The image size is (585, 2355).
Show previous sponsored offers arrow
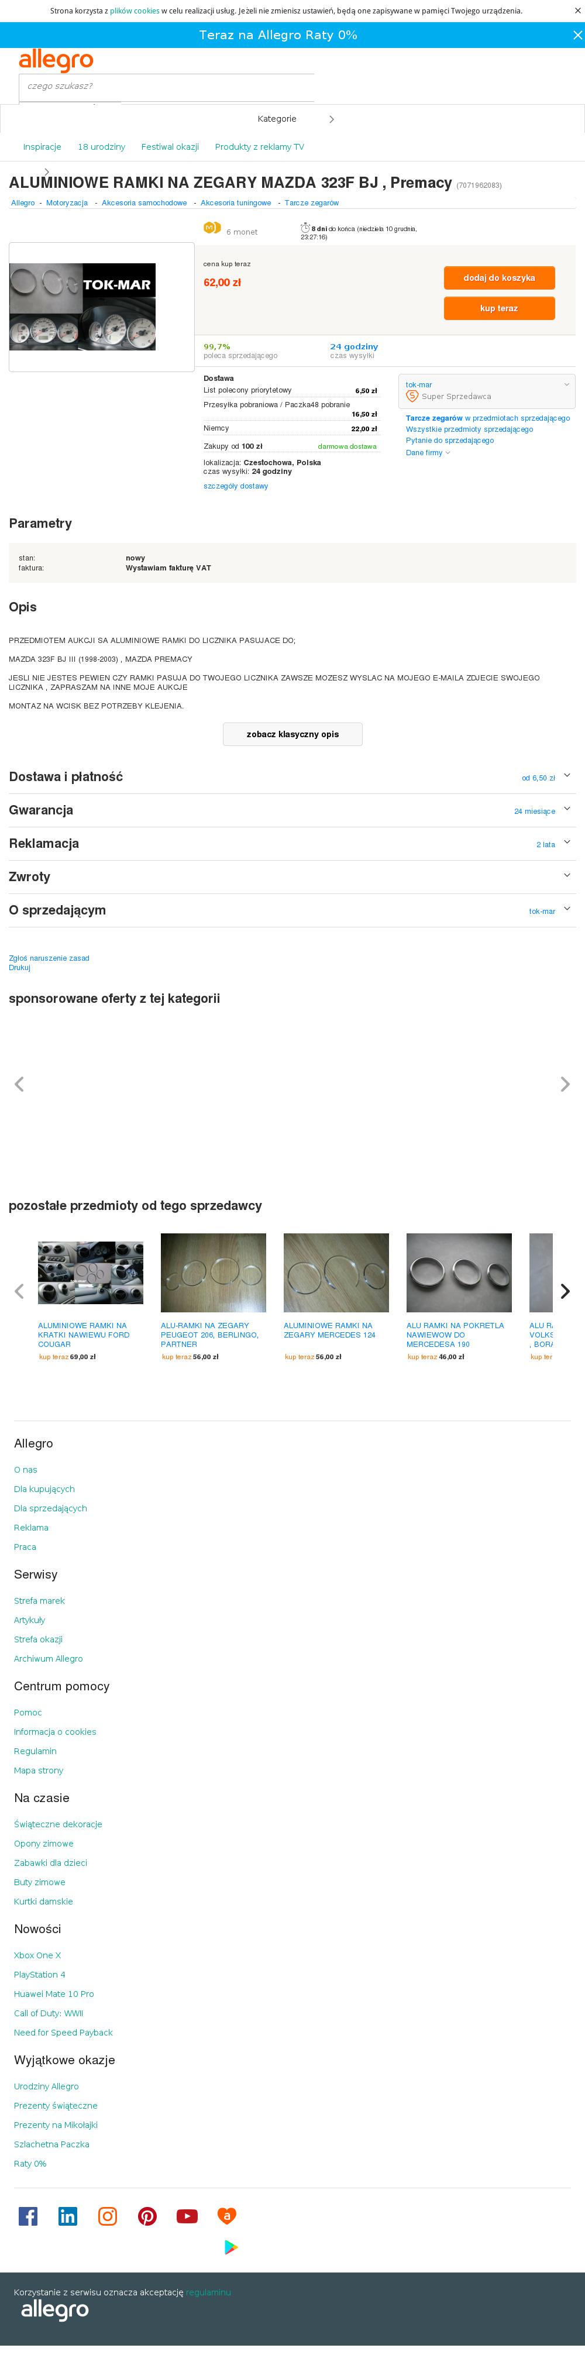click(x=19, y=1084)
